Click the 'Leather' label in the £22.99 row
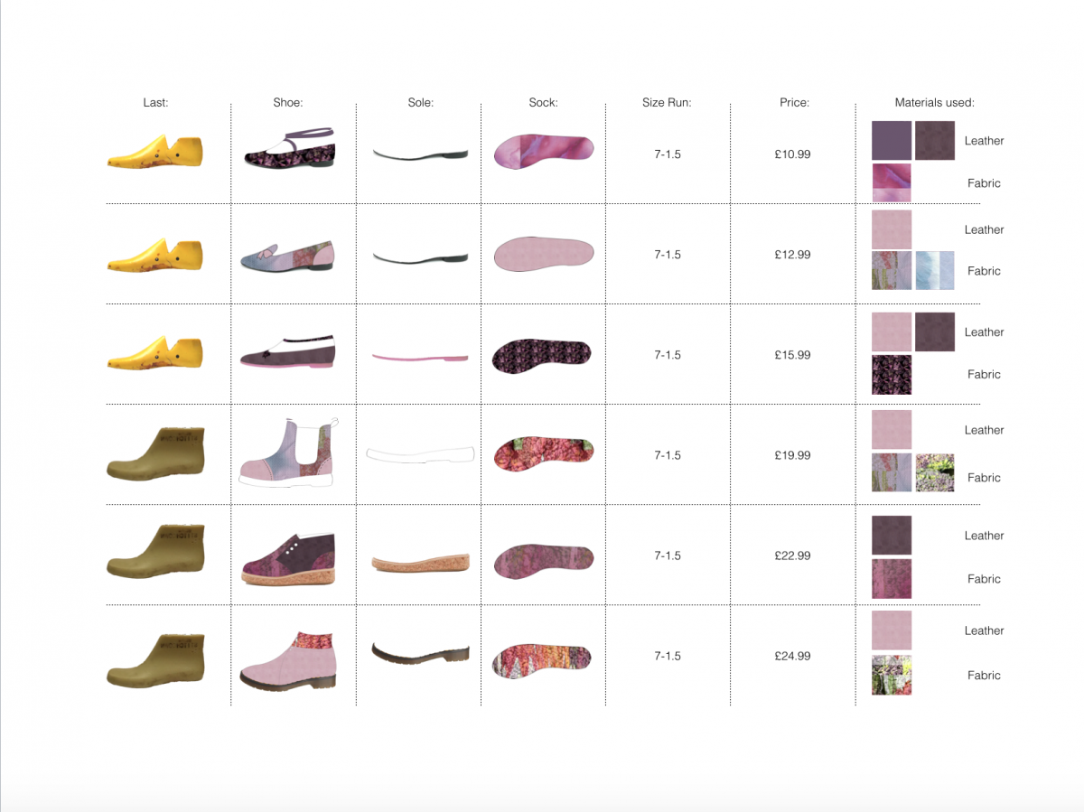1084x812 pixels. point(984,536)
